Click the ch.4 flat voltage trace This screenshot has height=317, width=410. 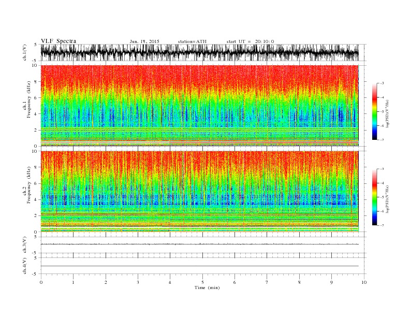(x=200, y=266)
